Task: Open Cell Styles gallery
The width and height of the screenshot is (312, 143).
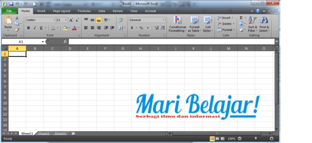Action: [208, 24]
